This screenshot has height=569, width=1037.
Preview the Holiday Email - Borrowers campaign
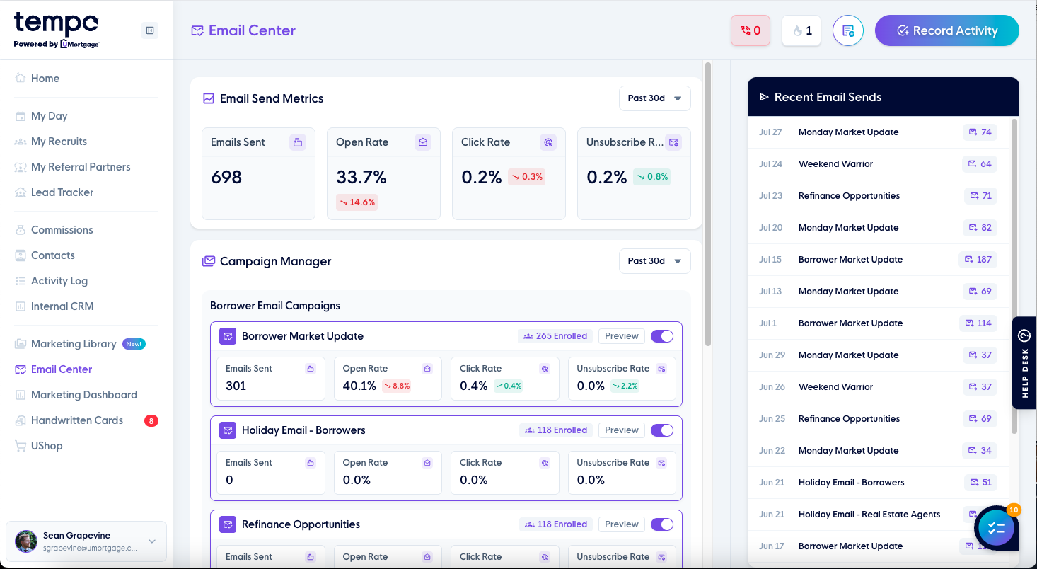622,430
